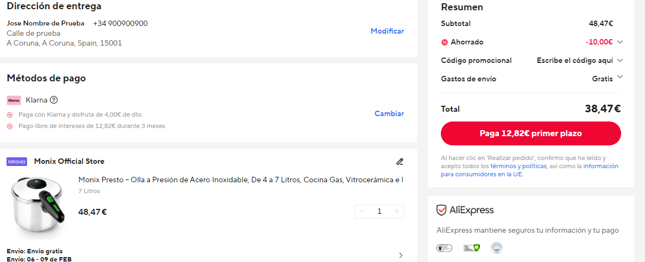Increase product quantity with plus button
The width and height of the screenshot is (645, 262).
point(396,212)
